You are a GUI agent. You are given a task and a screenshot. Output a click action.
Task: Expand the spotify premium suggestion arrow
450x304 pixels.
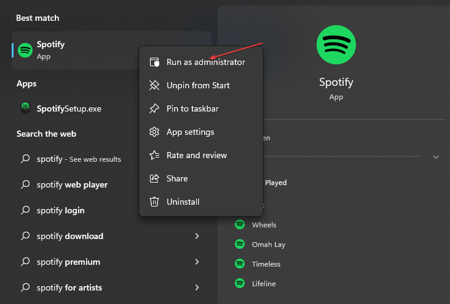197,262
